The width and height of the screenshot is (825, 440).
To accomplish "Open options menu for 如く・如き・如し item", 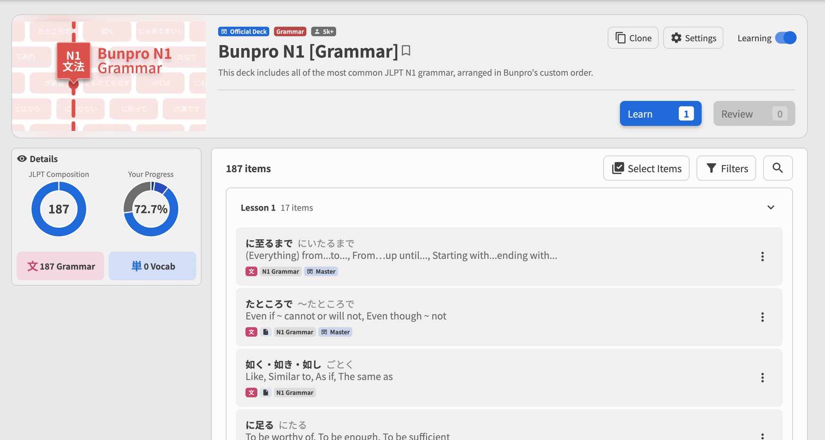I will 763,377.
